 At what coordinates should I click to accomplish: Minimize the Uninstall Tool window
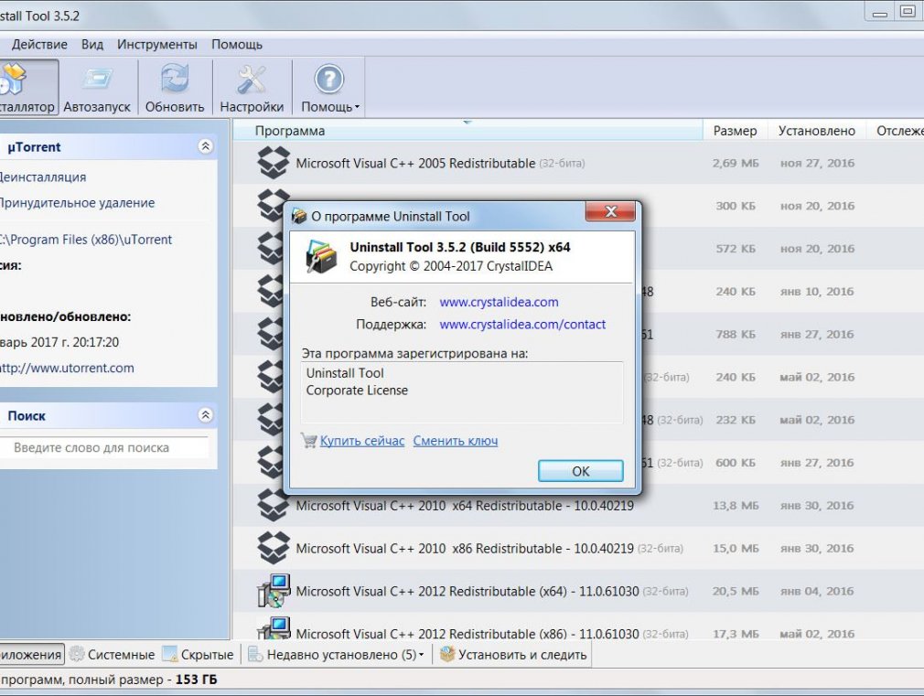click(x=880, y=12)
